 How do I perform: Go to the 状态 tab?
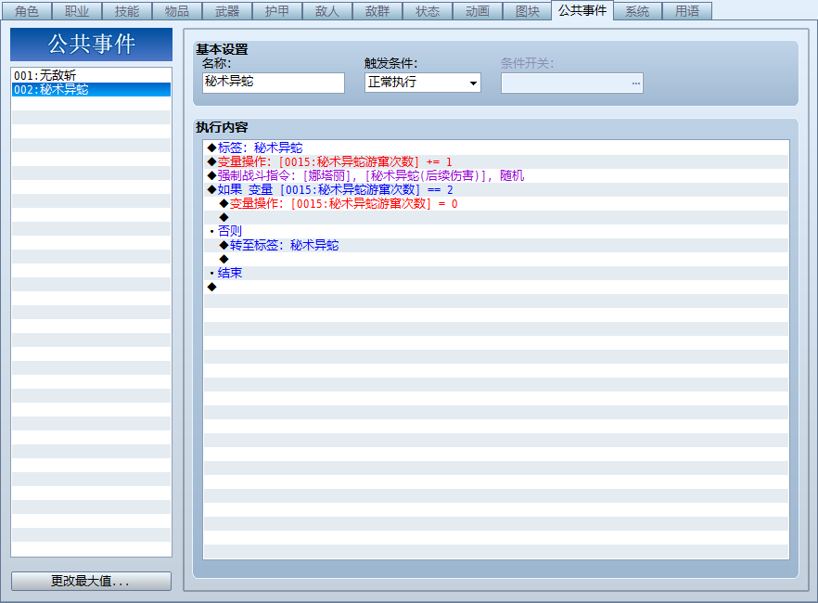[428, 11]
